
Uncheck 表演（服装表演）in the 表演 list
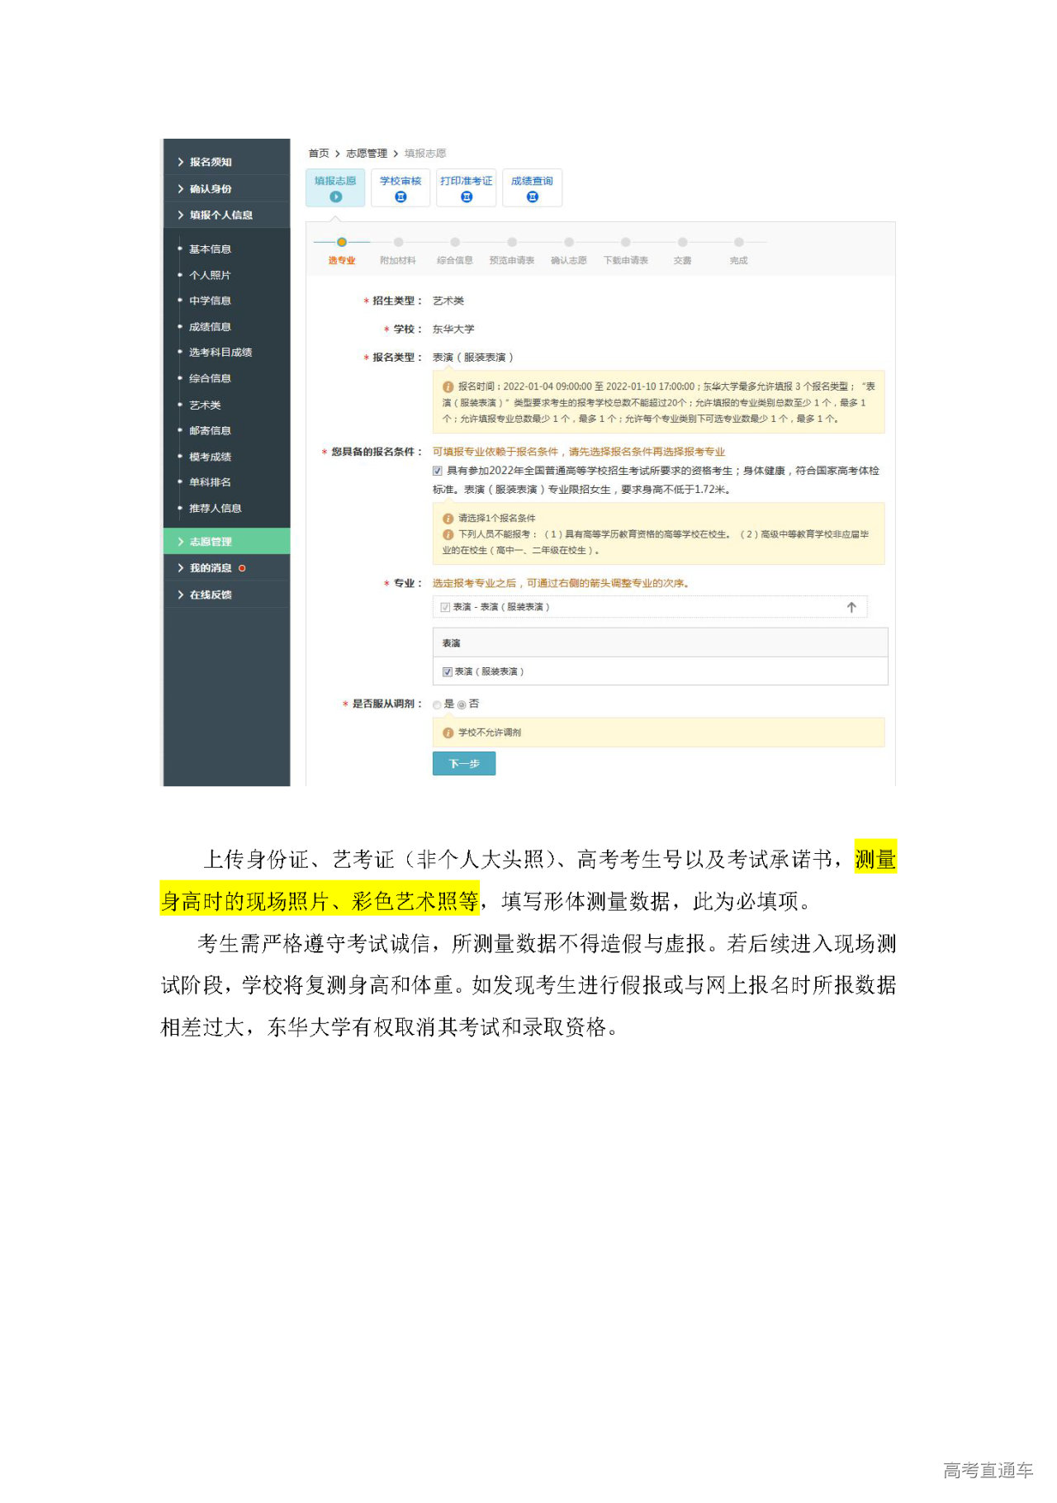click(x=448, y=672)
